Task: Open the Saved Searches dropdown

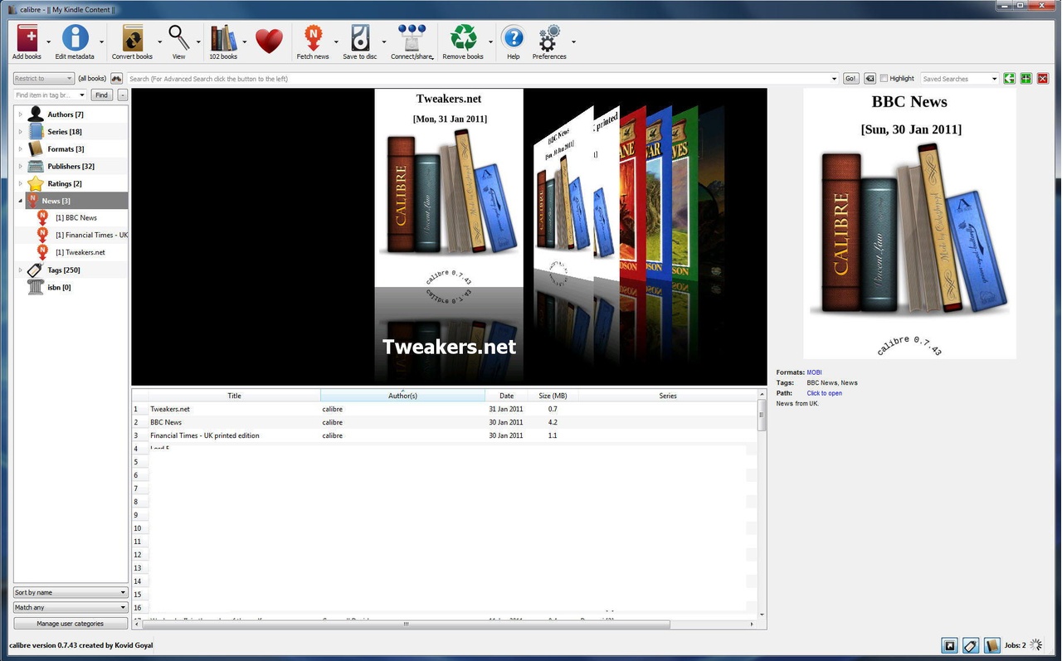Action: pos(959,78)
